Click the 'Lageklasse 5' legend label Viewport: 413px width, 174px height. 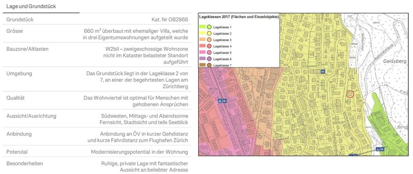tap(222, 52)
